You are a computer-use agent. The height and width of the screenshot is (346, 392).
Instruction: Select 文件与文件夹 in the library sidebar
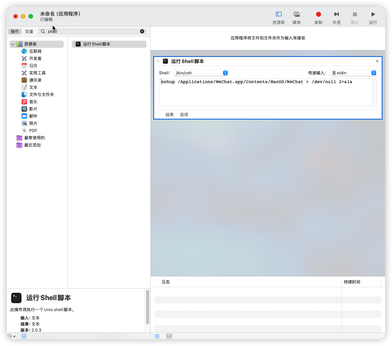tap(42, 94)
